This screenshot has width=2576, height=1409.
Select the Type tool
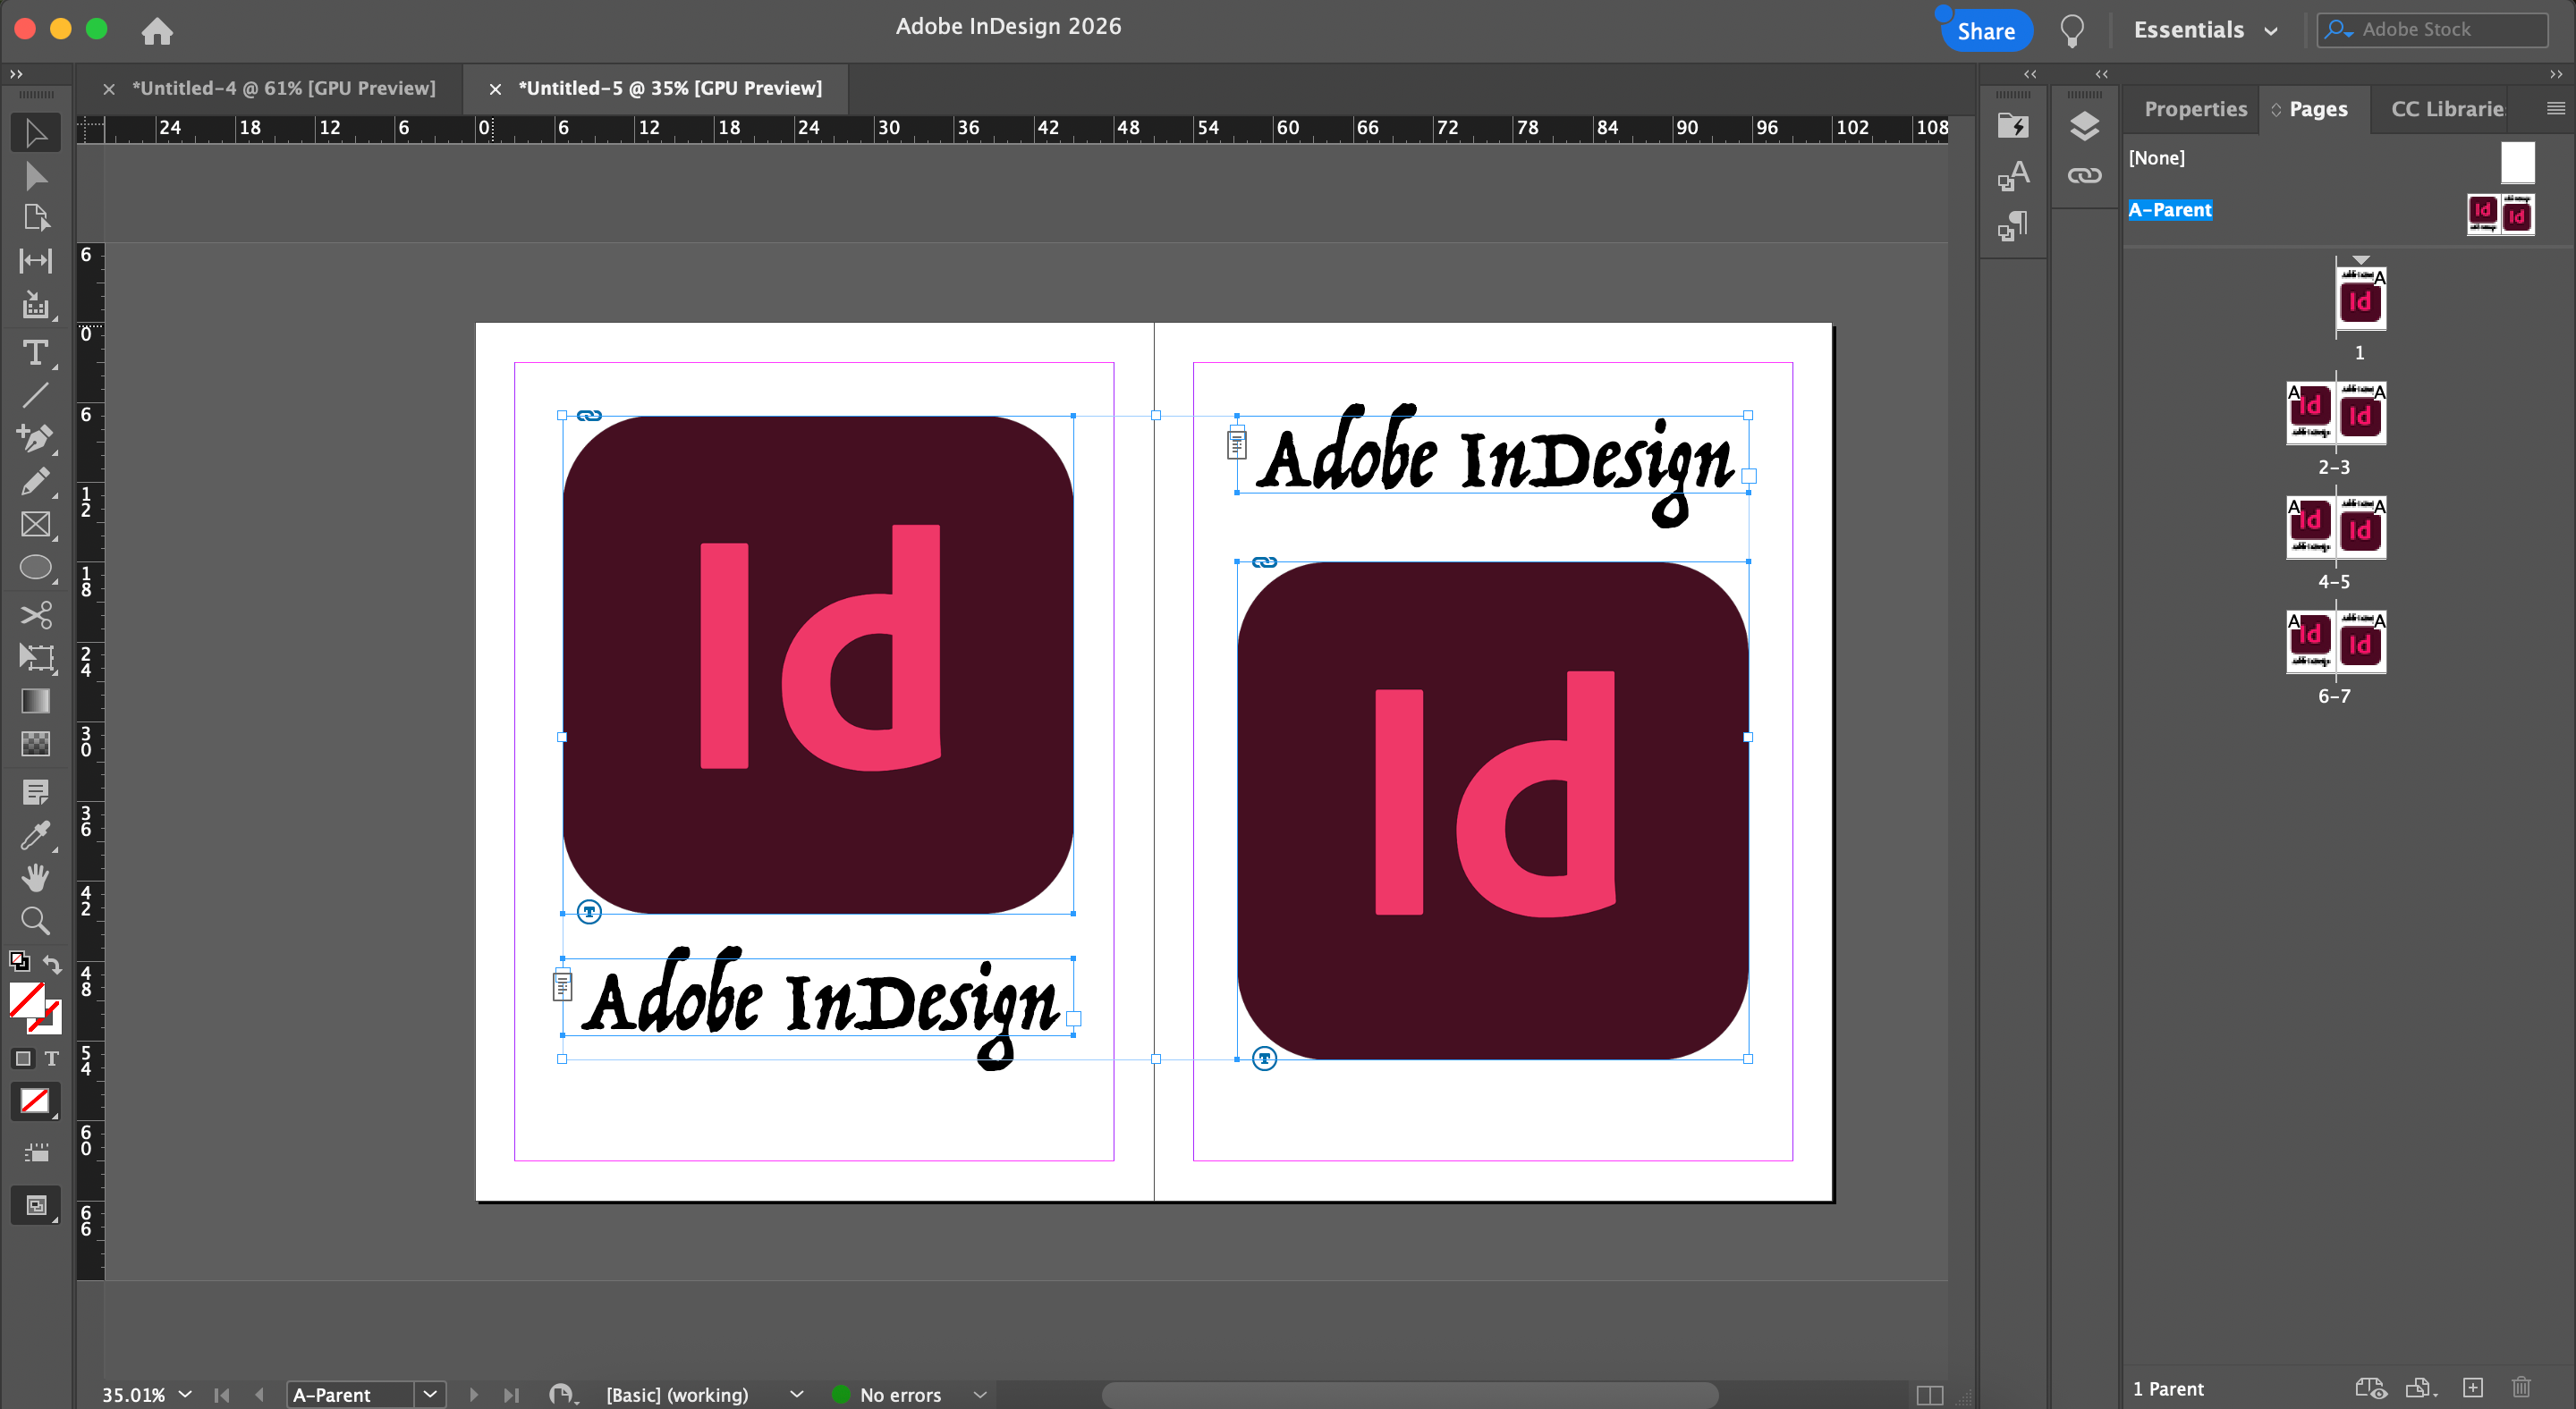[x=35, y=353]
